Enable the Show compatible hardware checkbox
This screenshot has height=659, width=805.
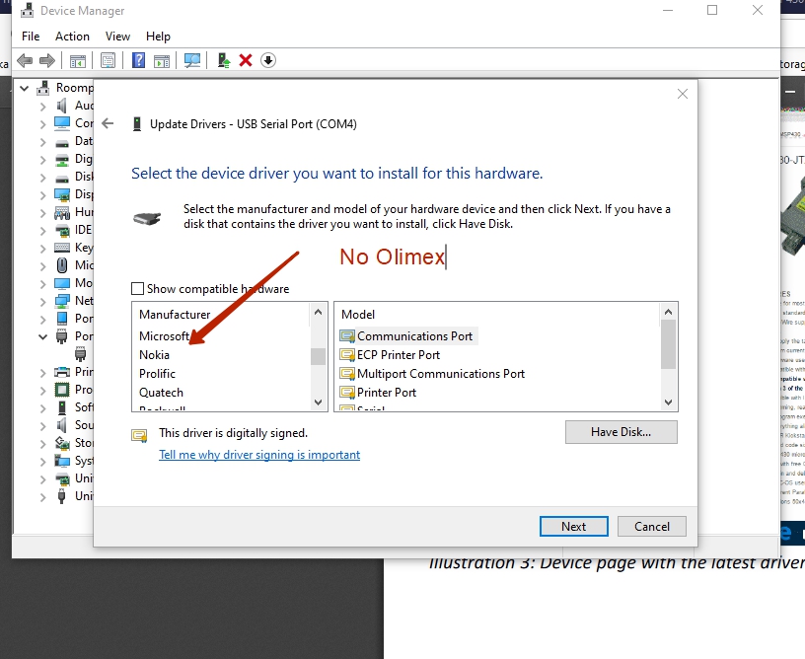point(138,289)
